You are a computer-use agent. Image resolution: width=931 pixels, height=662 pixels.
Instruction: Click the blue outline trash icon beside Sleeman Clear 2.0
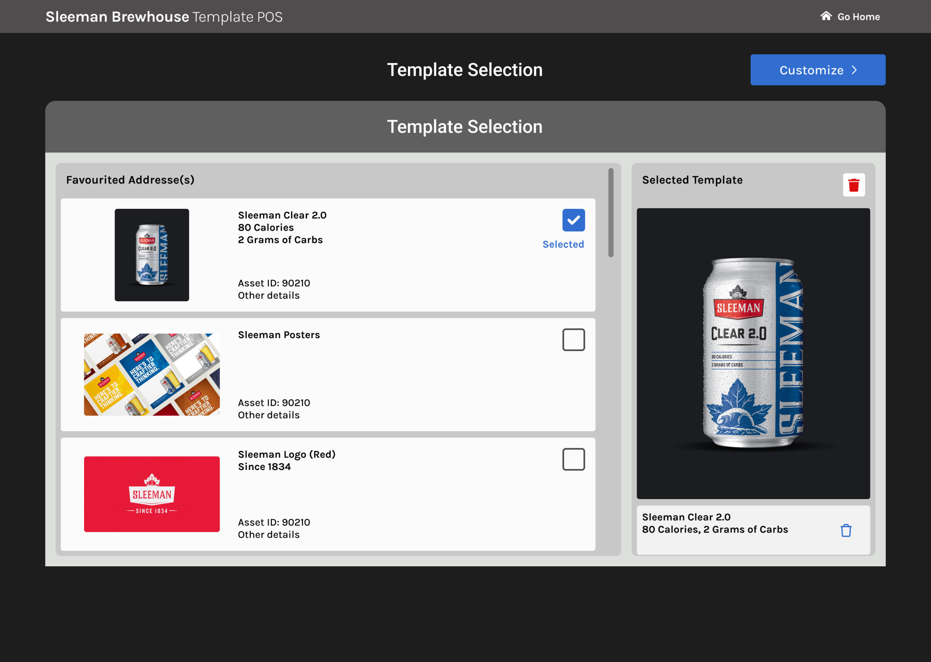[x=846, y=530]
